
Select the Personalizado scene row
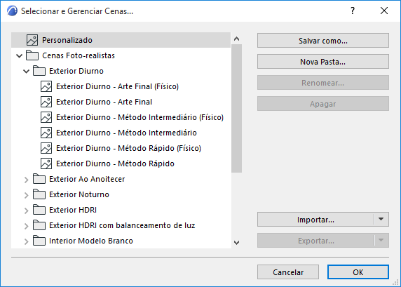121,40
